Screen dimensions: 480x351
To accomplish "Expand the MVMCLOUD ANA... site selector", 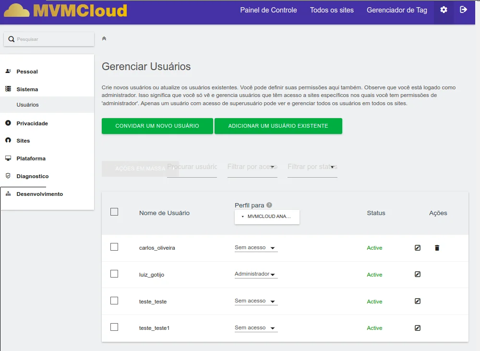I will [x=267, y=217].
